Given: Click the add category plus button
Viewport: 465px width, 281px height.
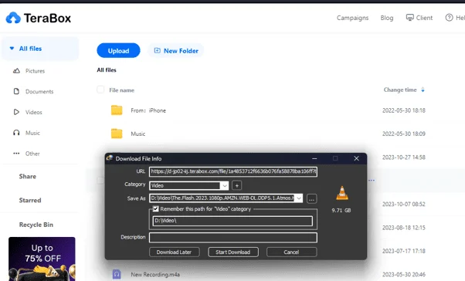Looking at the screenshot, I should [236, 185].
